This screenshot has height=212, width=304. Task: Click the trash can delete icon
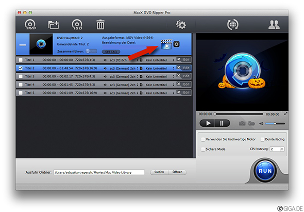tap(100, 25)
